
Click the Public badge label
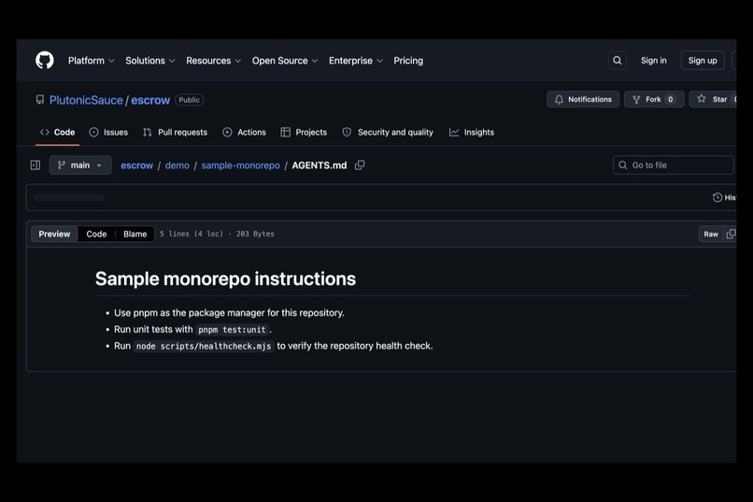tap(190, 100)
